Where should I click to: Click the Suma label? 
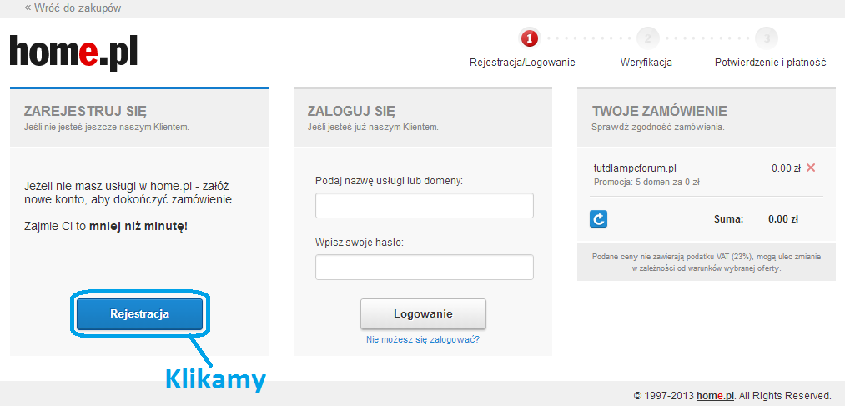point(728,219)
